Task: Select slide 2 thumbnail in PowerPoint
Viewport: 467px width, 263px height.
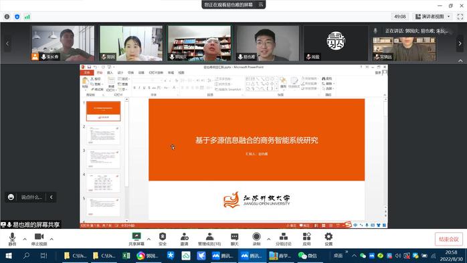Action: [103, 135]
